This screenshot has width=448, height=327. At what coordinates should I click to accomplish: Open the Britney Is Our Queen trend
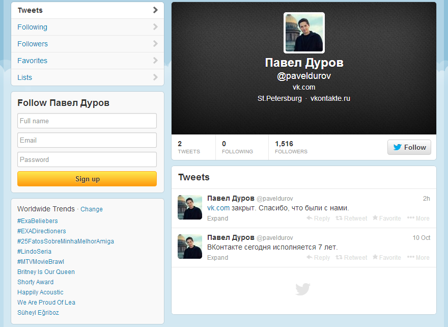click(x=46, y=272)
